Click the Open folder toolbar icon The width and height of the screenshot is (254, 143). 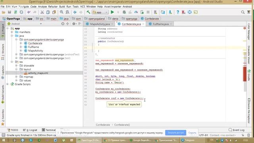(x=4, y=12)
